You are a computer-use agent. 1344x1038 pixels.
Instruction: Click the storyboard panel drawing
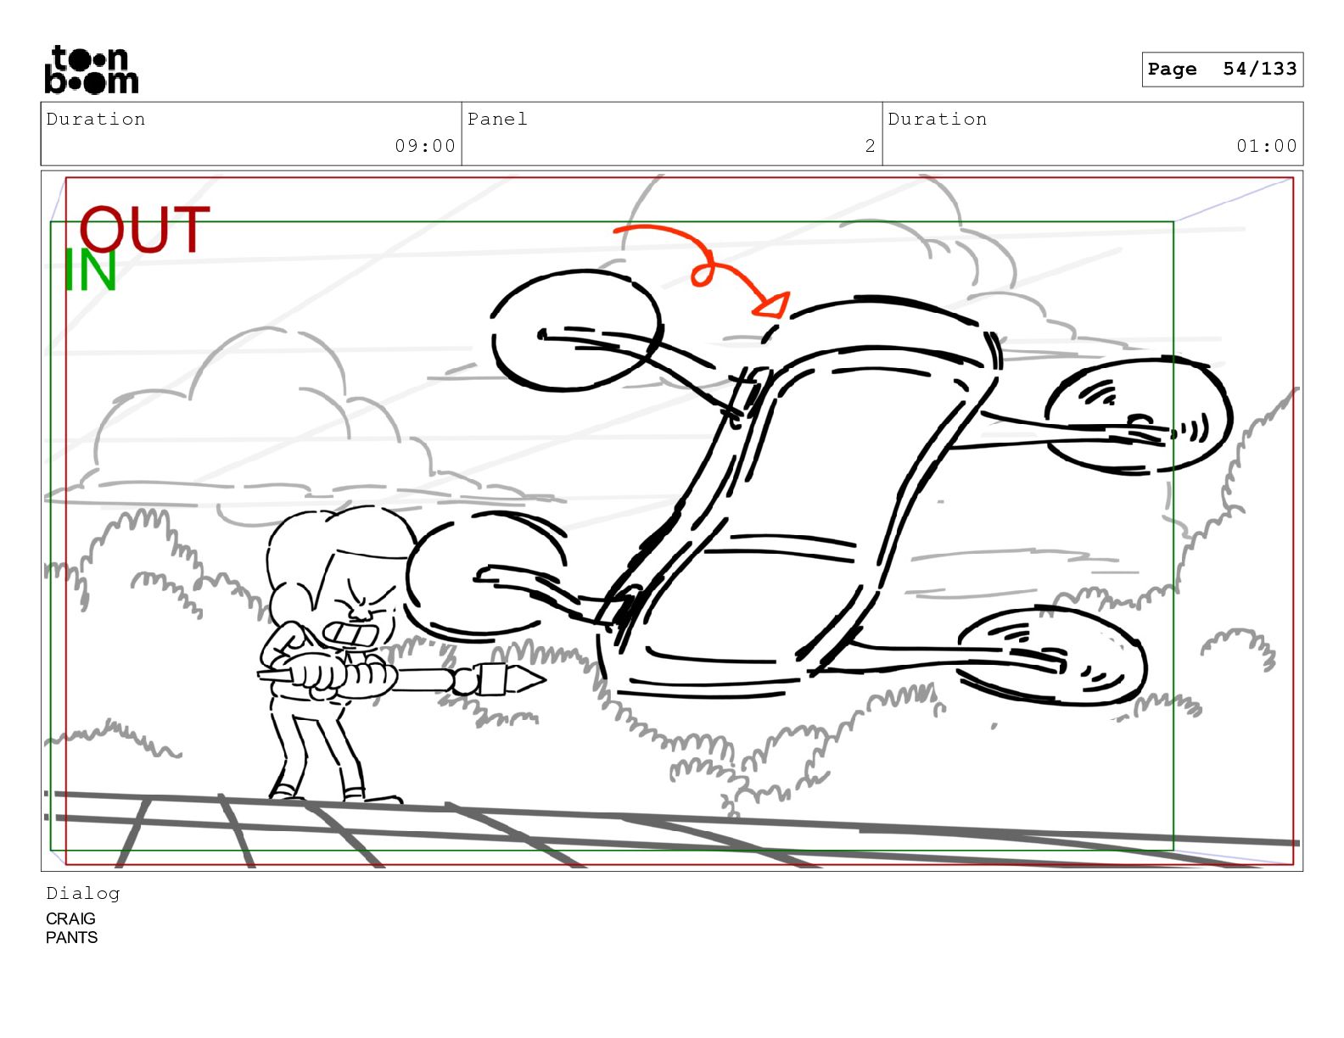click(x=672, y=521)
